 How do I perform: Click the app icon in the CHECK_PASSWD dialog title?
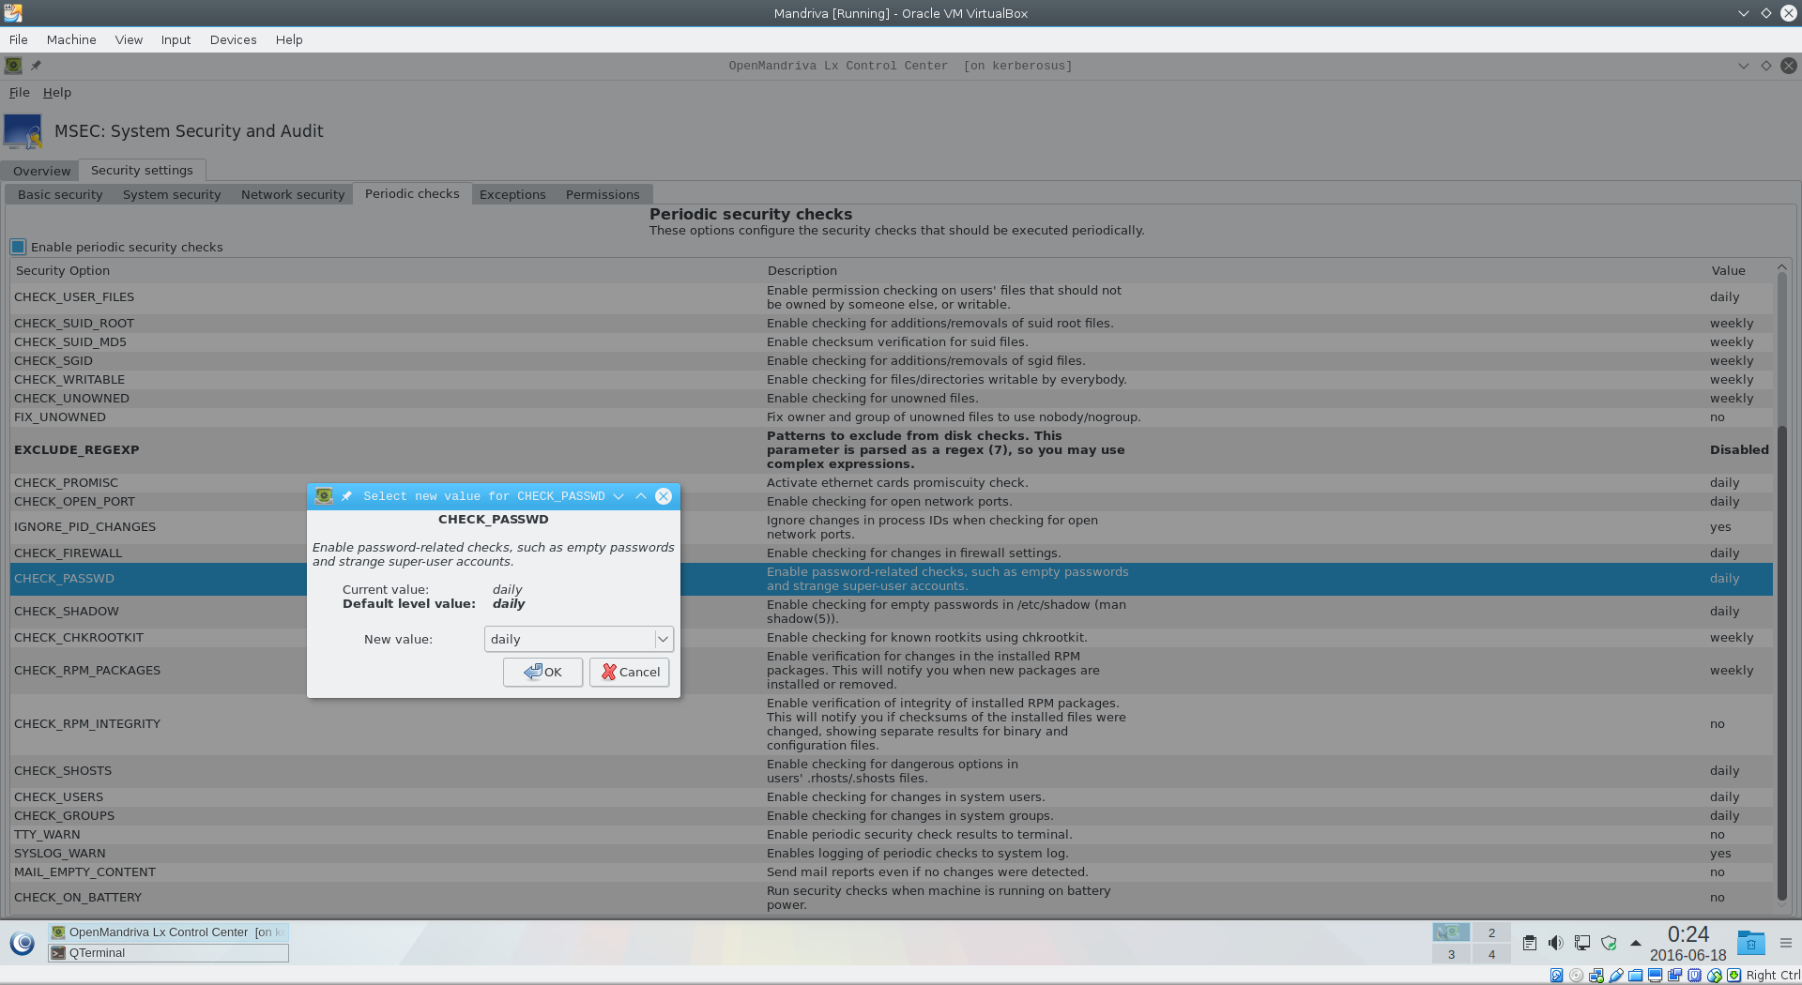324,496
